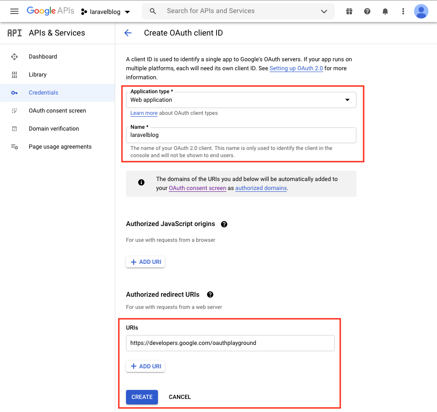Viewport: 437px width, 412px height.
Task: Add URI under Authorized redirect URIs
Action: tap(145, 366)
